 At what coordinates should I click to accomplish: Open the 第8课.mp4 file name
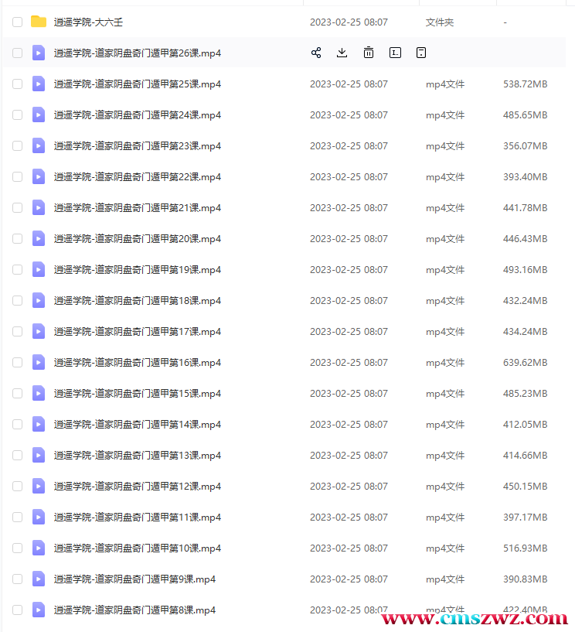(134, 610)
